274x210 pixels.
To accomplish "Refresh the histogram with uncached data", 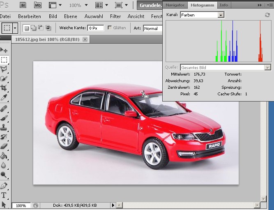I will click(267, 15).
